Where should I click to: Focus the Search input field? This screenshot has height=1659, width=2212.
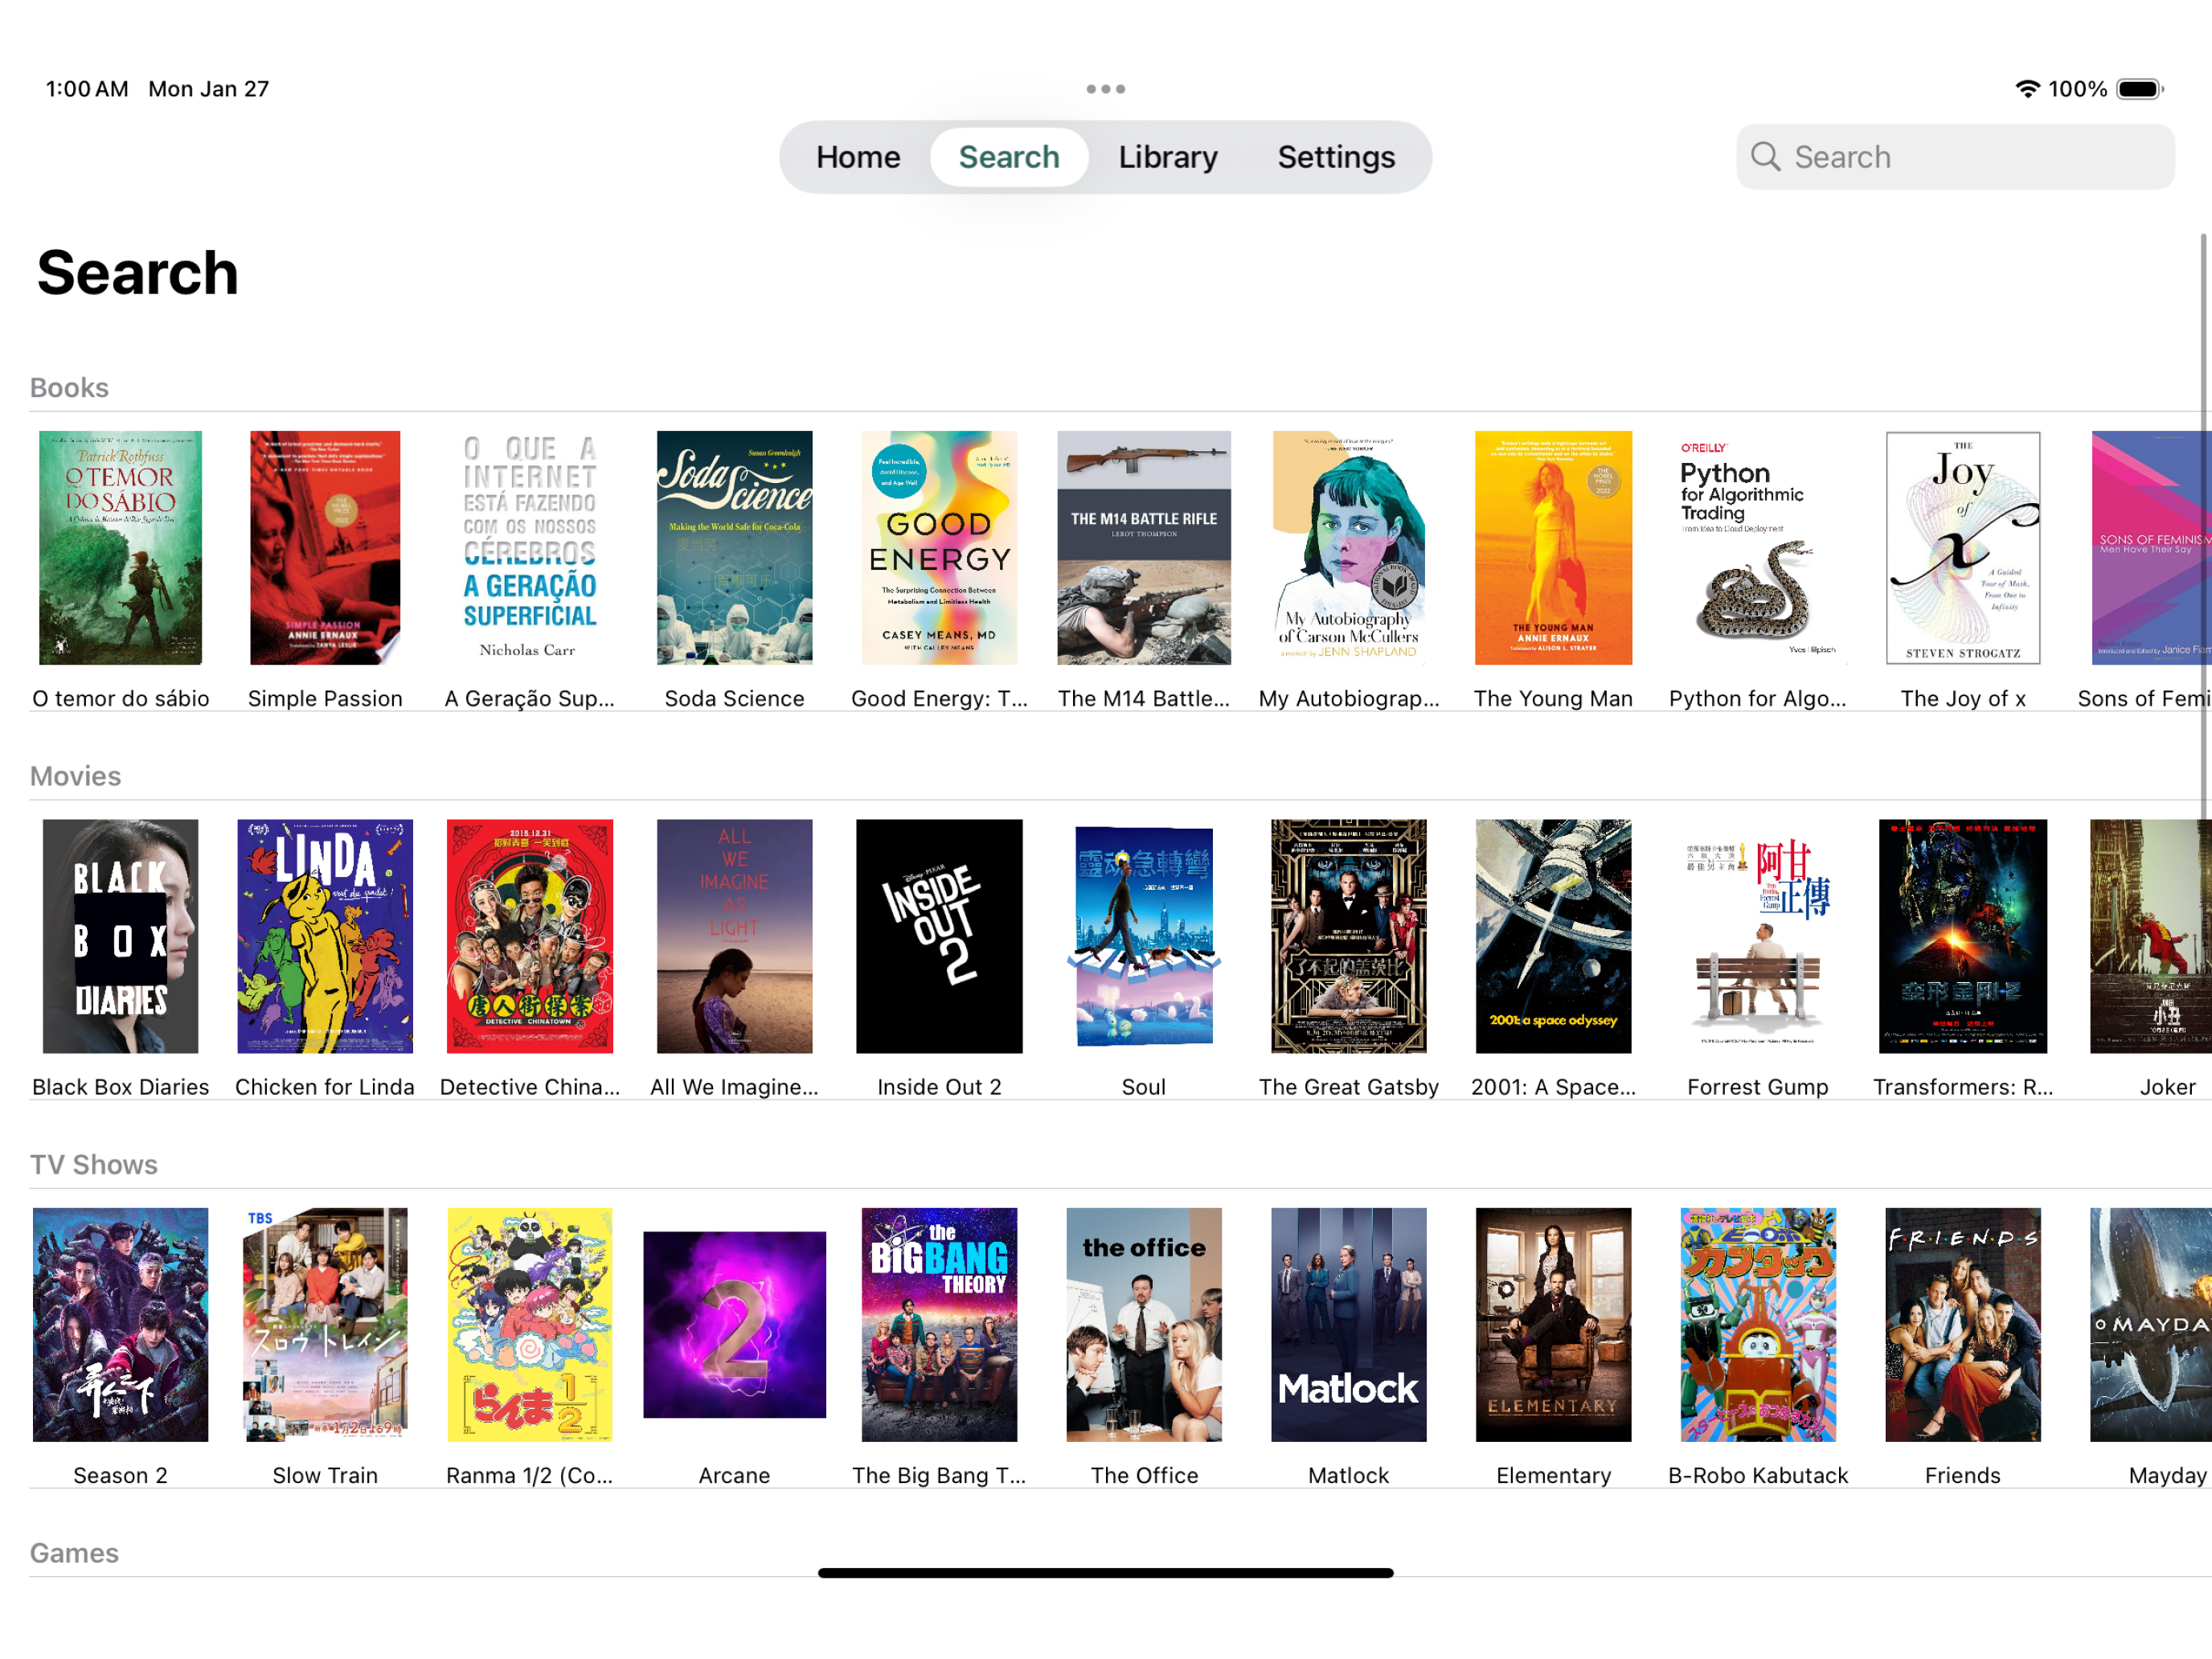point(1955,157)
